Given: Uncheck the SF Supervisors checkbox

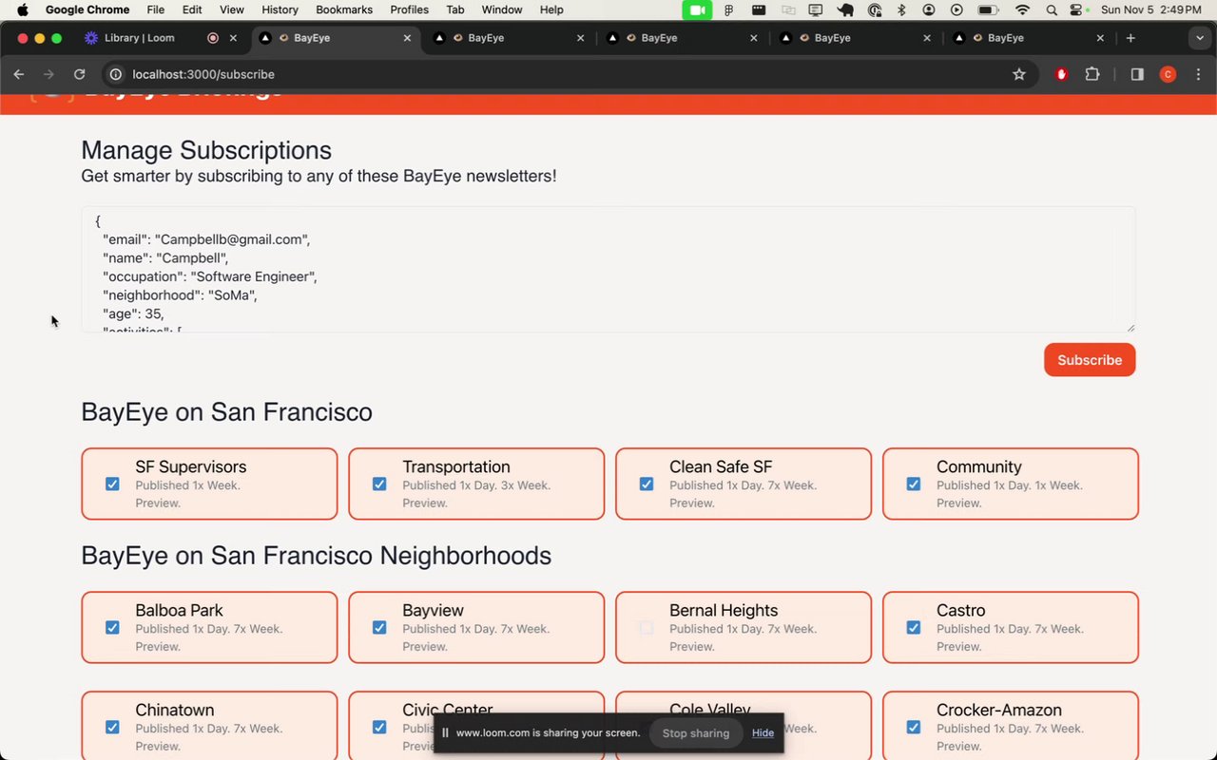Looking at the screenshot, I should pos(112,484).
